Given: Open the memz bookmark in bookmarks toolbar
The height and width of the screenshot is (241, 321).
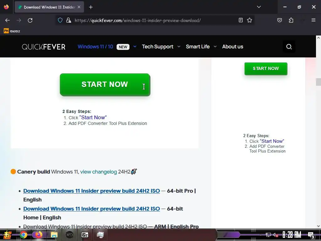Looking at the screenshot, I should click(12, 31).
